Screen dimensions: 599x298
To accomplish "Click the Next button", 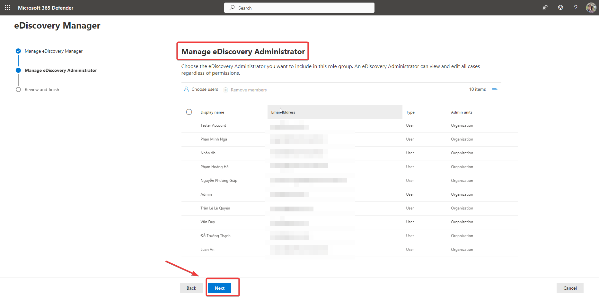I will point(220,288).
